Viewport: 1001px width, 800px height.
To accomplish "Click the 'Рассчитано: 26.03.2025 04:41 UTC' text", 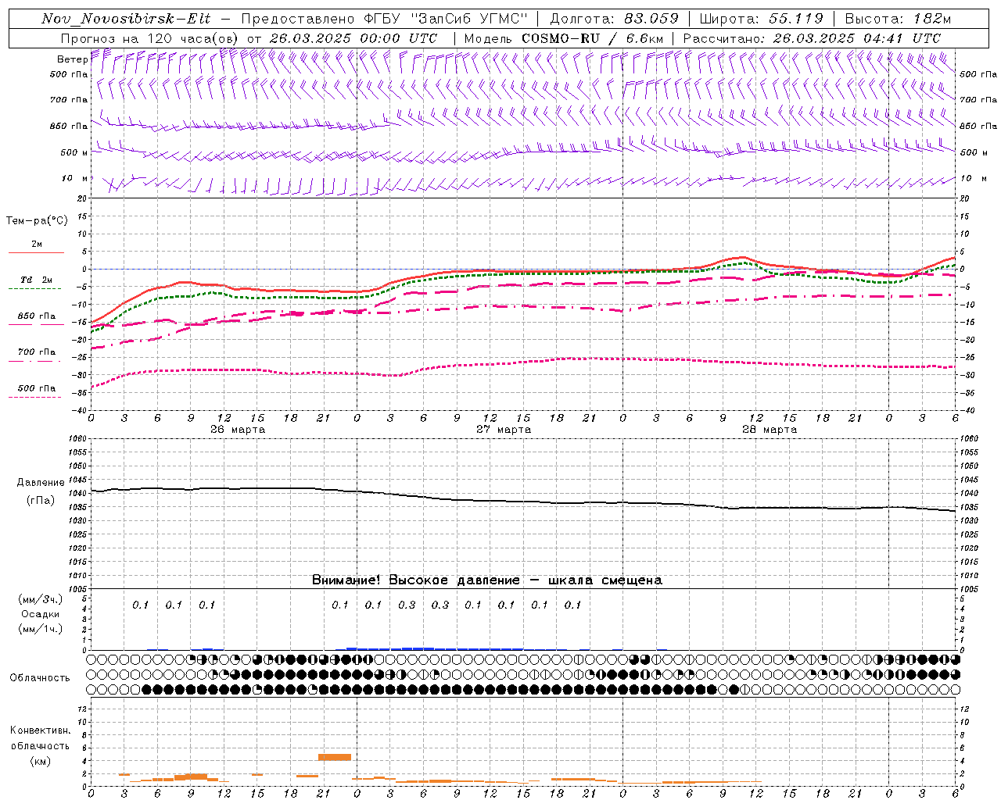I will pyautogui.click(x=812, y=38).
